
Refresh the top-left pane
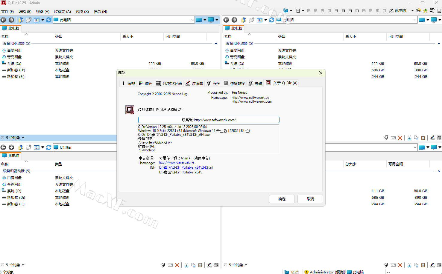coord(48,20)
